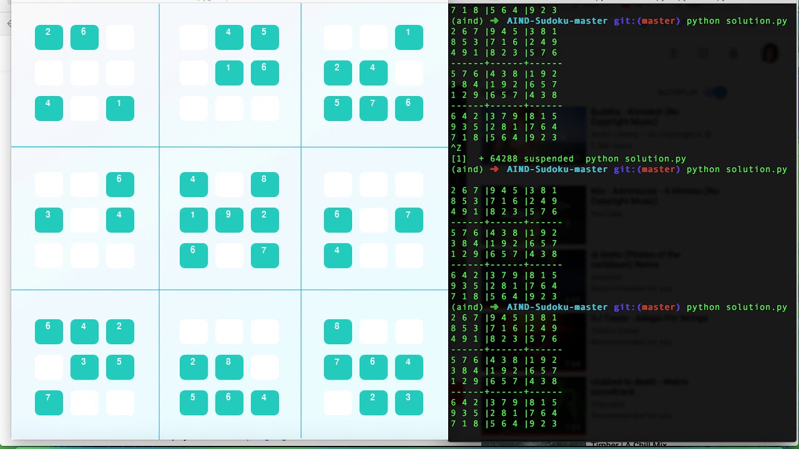The height and width of the screenshot is (449, 799).
Task: Select the 3 tile in middle-left sudoku box
Action: click(49, 220)
